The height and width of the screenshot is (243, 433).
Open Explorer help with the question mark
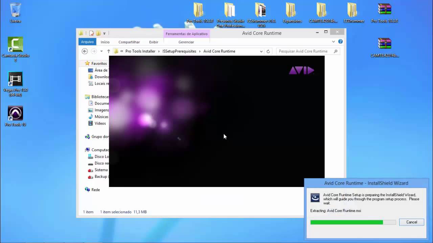coord(340,42)
